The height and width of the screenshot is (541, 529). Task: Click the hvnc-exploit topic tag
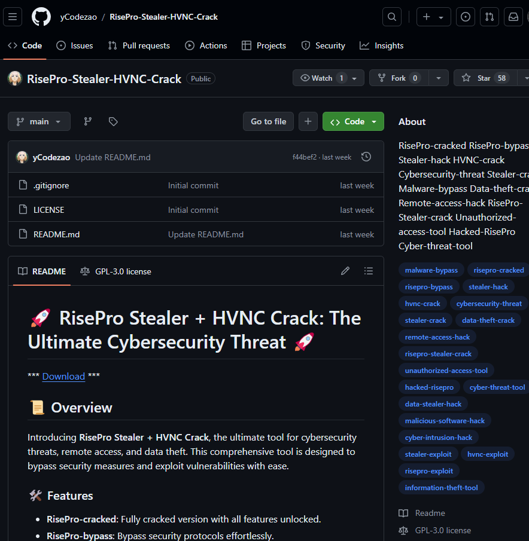click(487, 454)
